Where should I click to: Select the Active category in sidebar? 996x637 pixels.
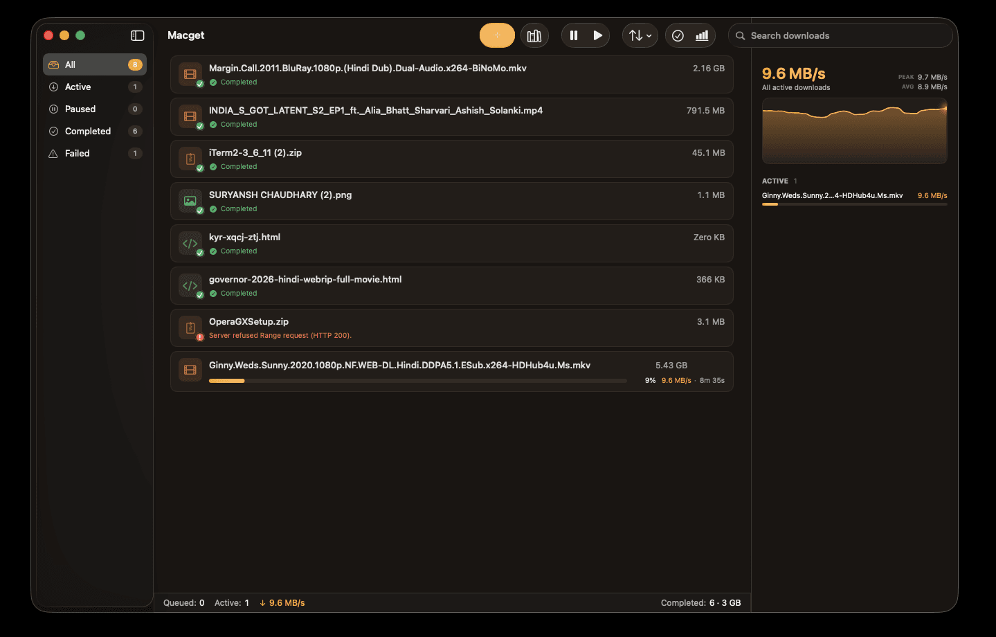point(95,87)
